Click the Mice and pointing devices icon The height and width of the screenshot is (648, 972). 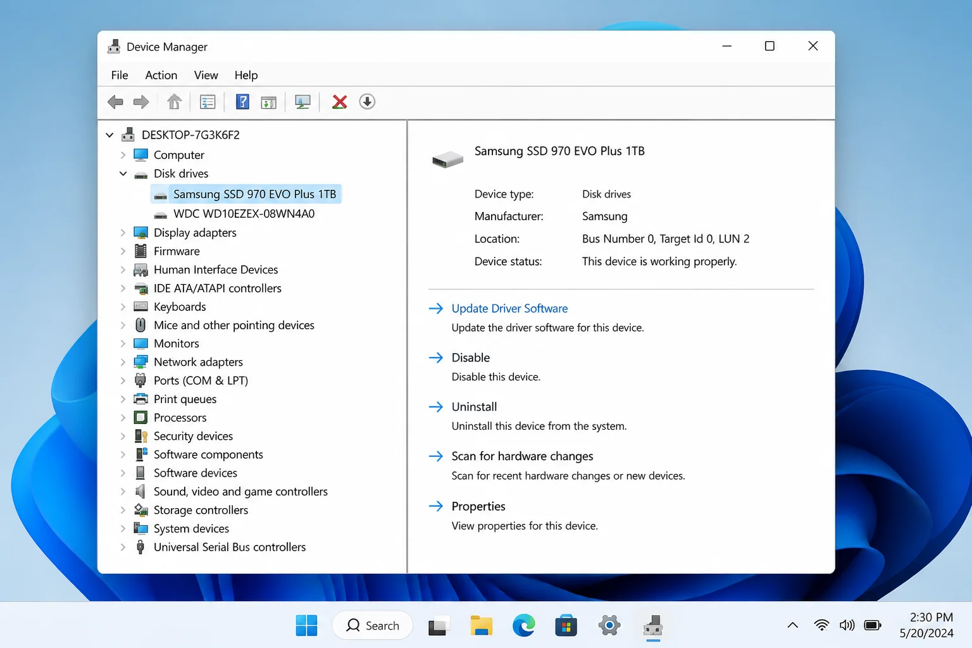click(x=140, y=325)
